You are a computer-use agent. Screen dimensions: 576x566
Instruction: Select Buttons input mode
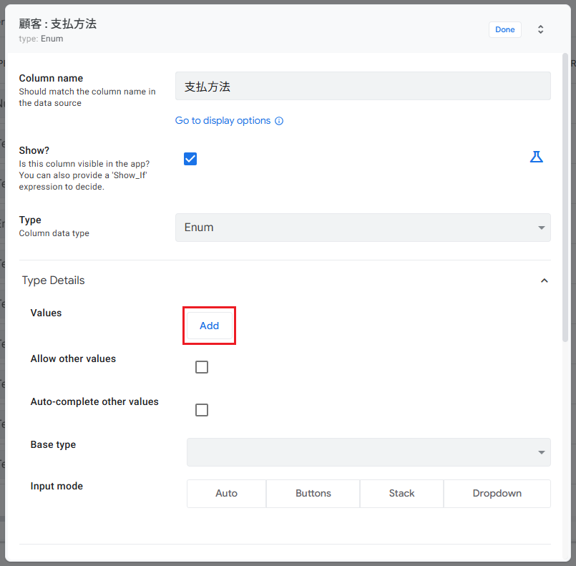coord(313,494)
